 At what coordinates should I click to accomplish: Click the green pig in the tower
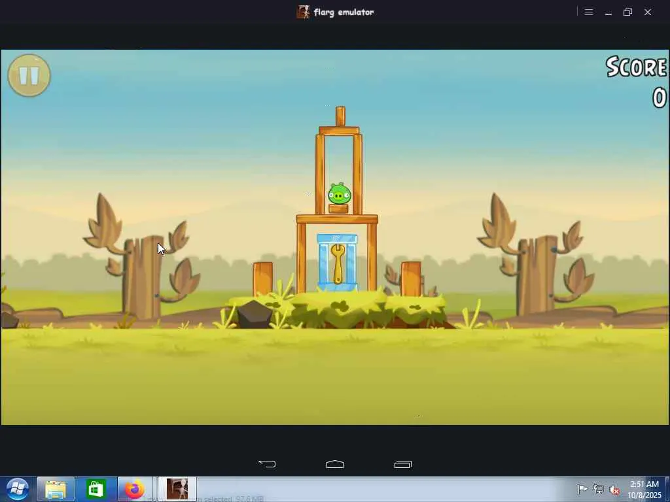pyautogui.click(x=340, y=193)
